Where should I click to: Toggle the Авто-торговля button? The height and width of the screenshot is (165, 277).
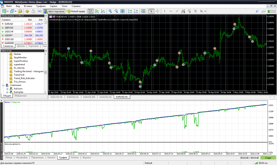click(54, 11)
